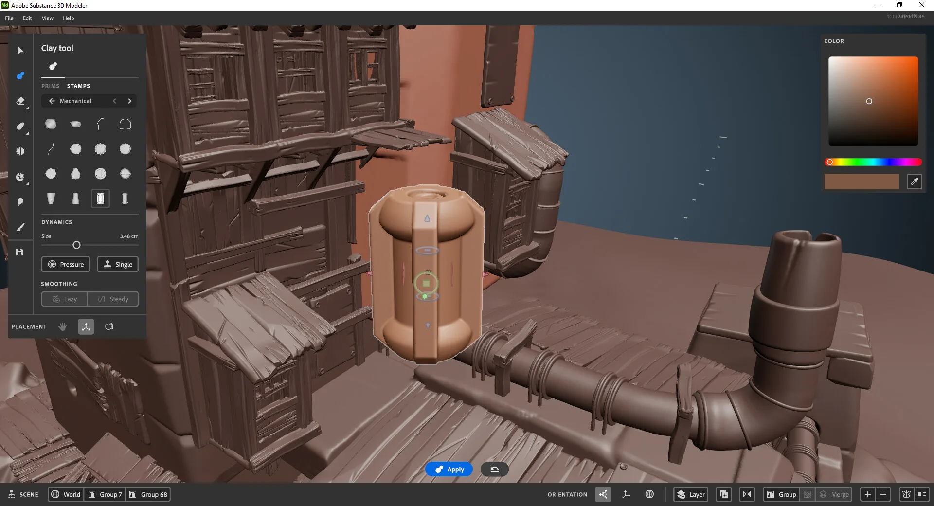Switch smoothing to Steady
The height and width of the screenshot is (506, 934).
tap(113, 299)
